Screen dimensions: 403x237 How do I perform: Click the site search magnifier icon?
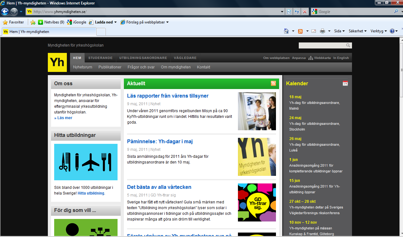tap(349, 46)
